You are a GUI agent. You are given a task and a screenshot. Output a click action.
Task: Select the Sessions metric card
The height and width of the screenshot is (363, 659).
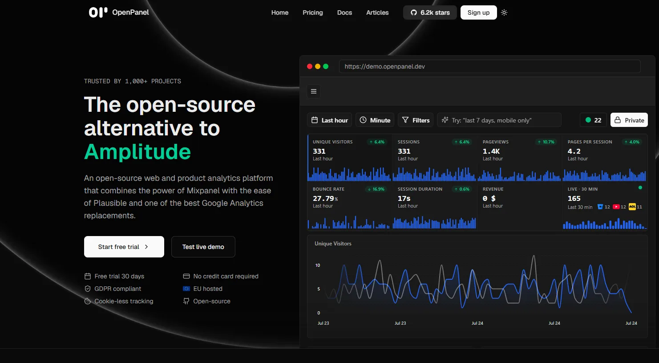click(x=435, y=158)
